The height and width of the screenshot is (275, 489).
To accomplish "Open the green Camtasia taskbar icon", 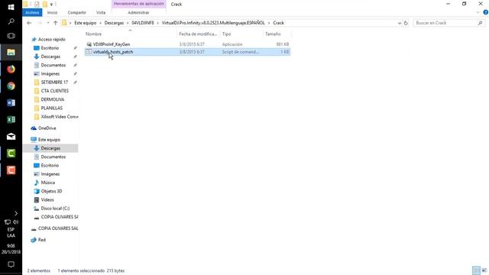I will pyautogui.click(x=11, y=153).
